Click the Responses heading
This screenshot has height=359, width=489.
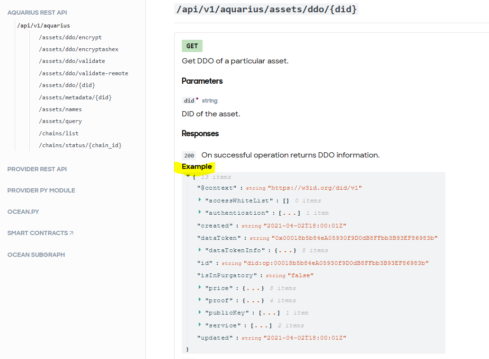pos(200,134)
